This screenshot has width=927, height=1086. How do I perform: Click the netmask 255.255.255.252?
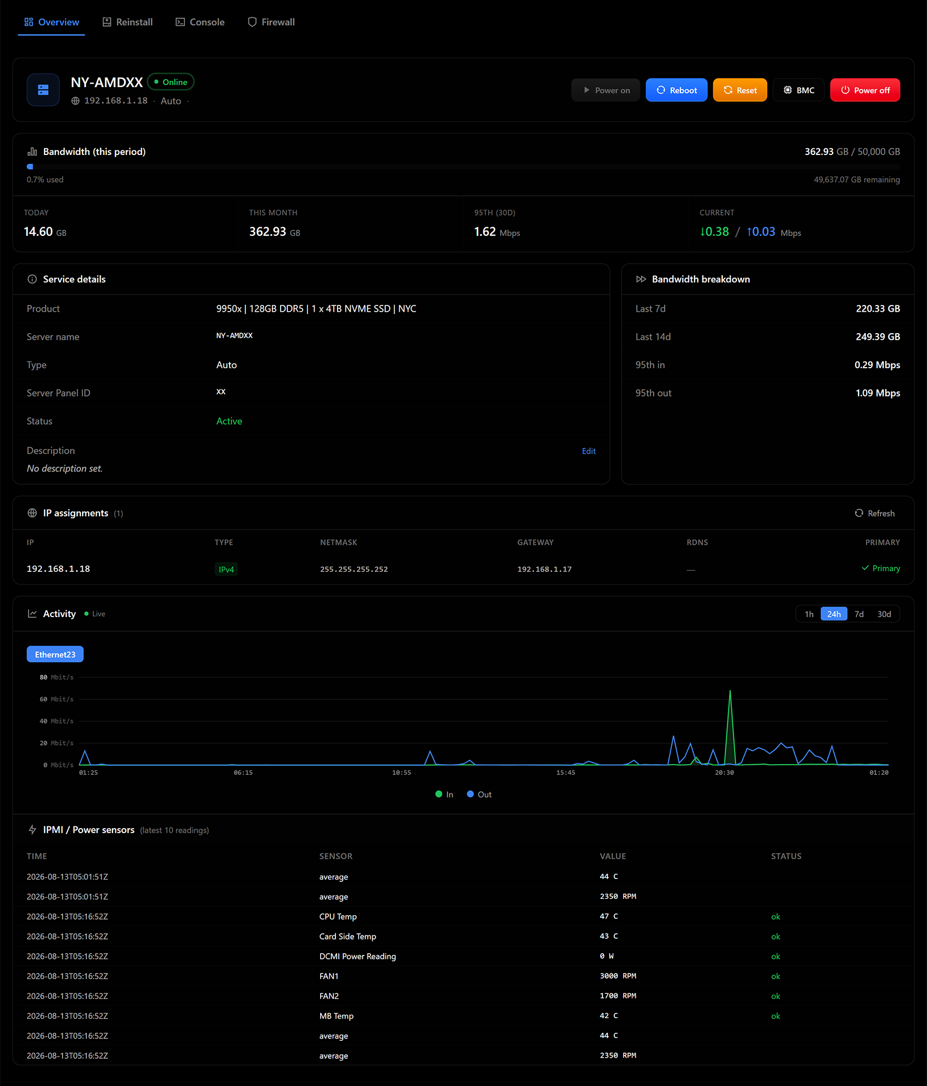pos(354,569)
